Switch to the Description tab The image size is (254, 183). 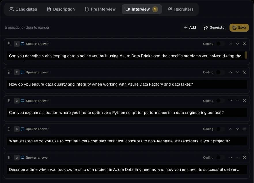pos(61,9)
